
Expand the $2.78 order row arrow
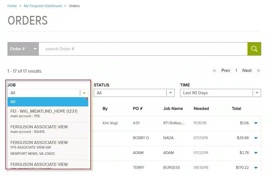coord(256,153)
